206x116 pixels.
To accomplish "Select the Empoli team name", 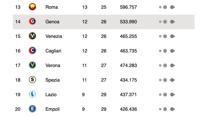I will (52, 109).
